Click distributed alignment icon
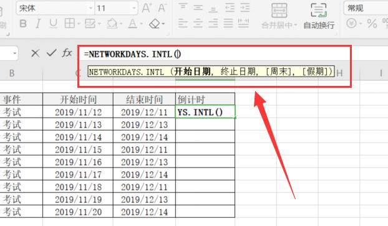 click(243, 23)
